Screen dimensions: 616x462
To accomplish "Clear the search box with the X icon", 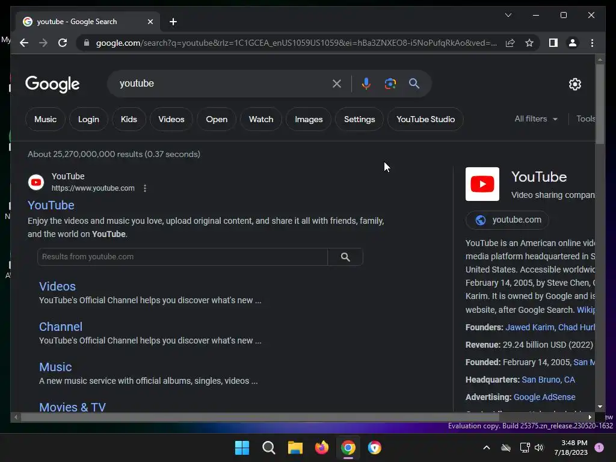I will point(337,83).
